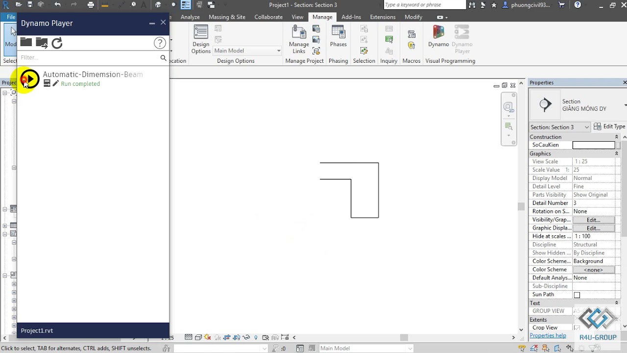
Task: Open Dynamo Player help question mark
Action: coord(160,43)
